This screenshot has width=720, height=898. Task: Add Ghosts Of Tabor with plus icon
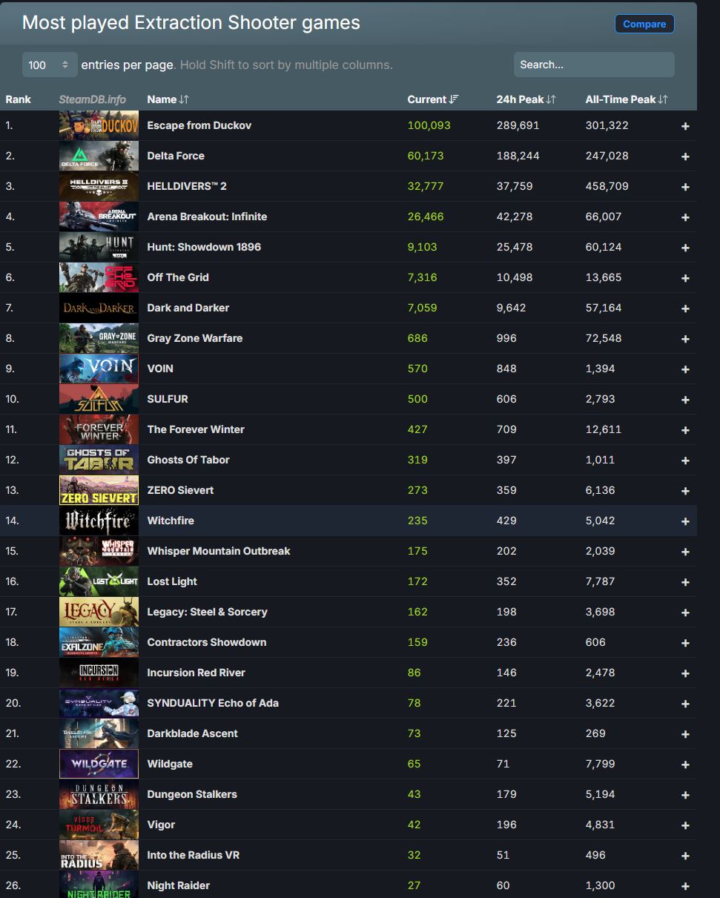coord(685,460)
